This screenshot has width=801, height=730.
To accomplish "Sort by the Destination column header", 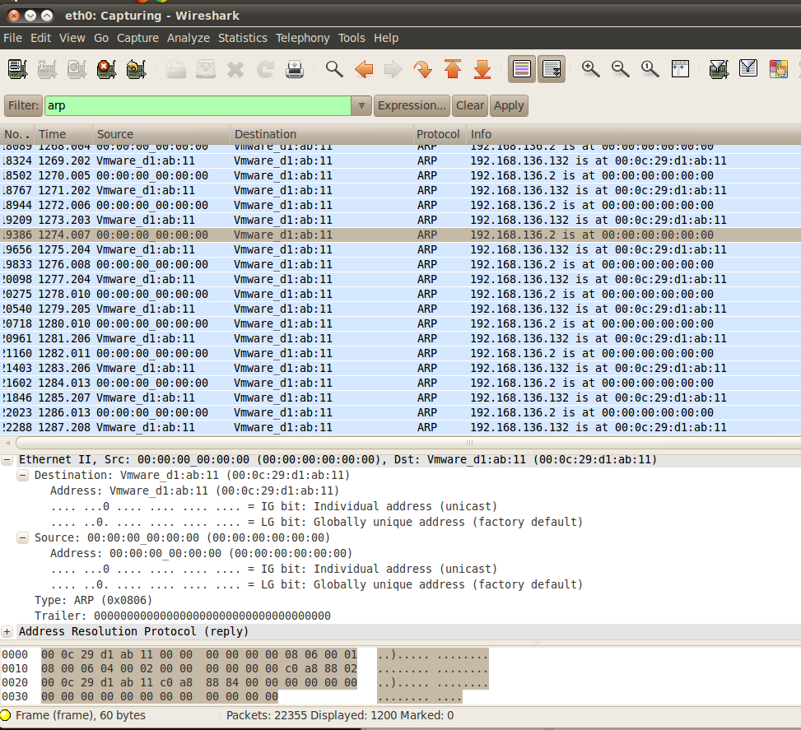I will [321, 134].
